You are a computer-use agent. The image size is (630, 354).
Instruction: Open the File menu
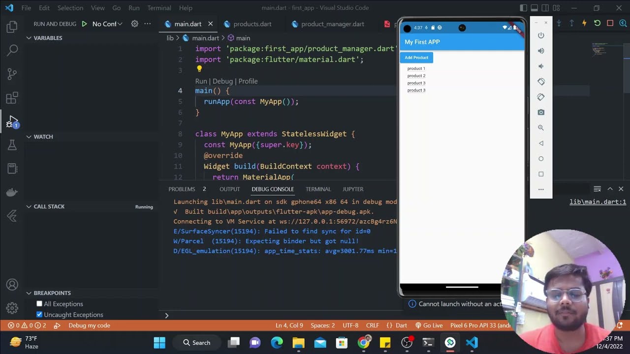pos(26,8)
